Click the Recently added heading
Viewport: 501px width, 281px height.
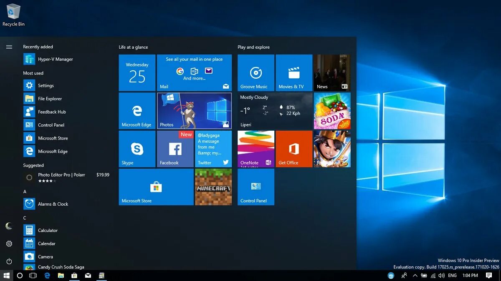(38, 47)
